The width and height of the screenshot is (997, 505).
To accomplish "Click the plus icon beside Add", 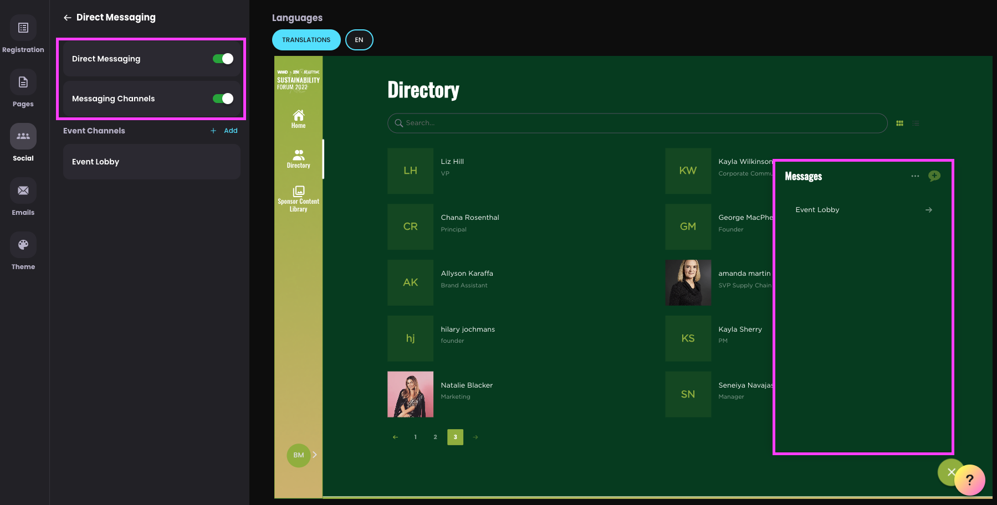I will [213, 131].
